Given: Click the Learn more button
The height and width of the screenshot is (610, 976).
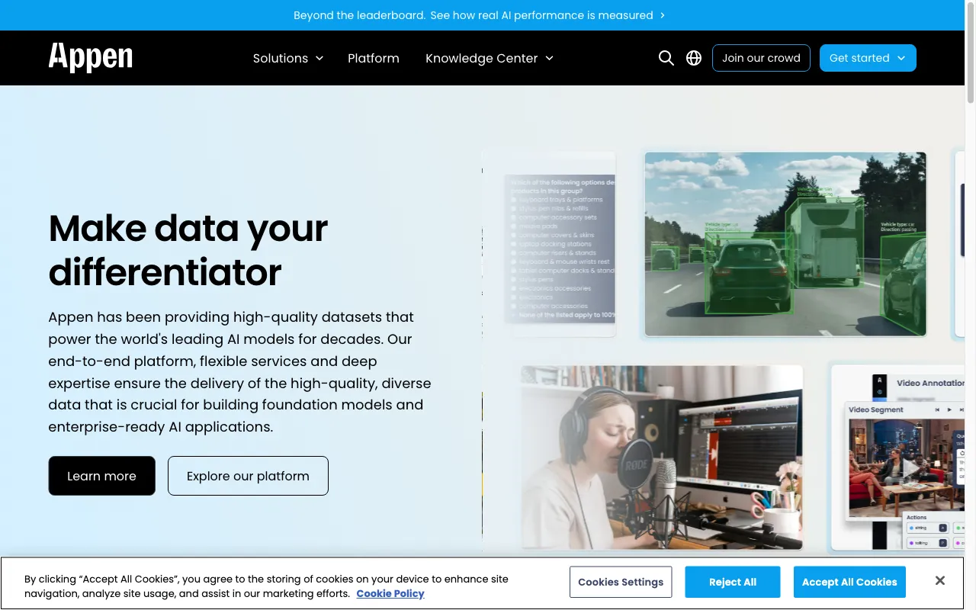Looking at the screenshot, I should (x=102, y=476).
